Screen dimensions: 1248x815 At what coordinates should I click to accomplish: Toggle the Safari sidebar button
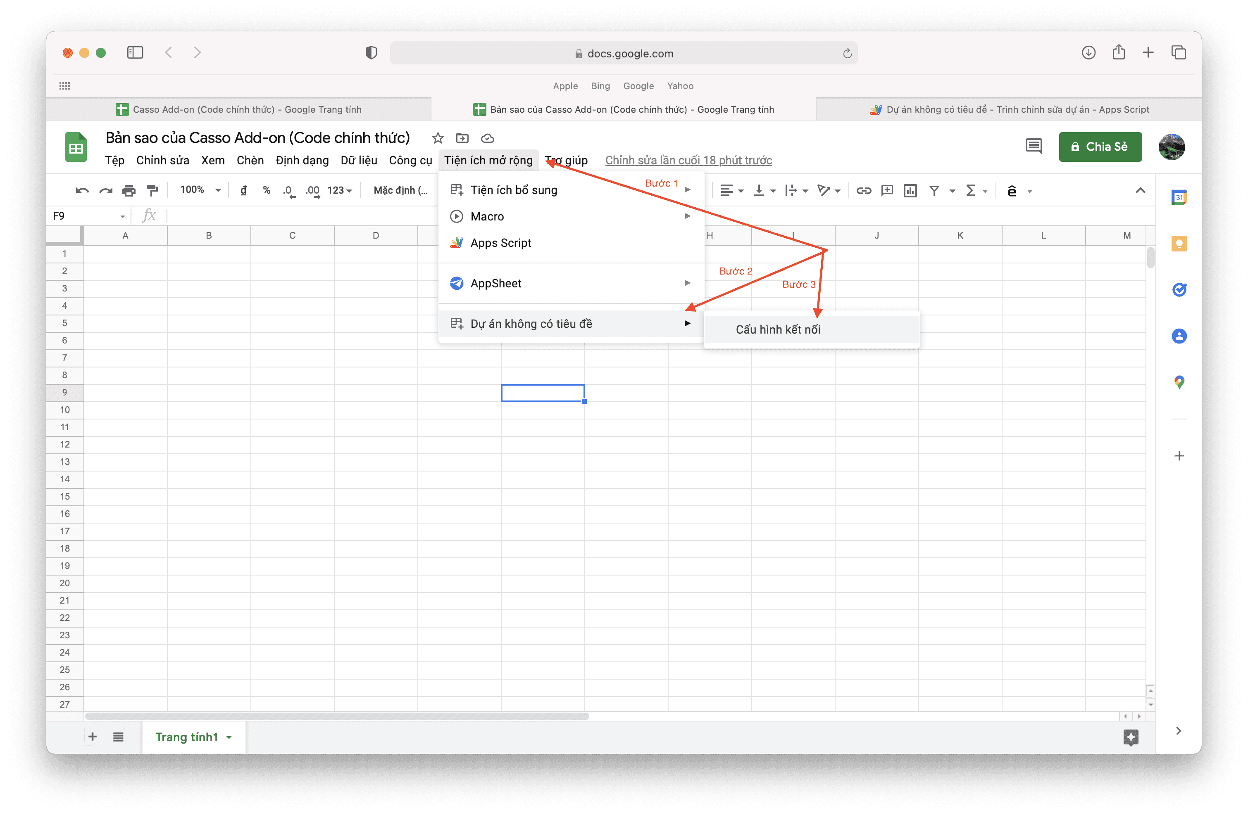[135, 52]
